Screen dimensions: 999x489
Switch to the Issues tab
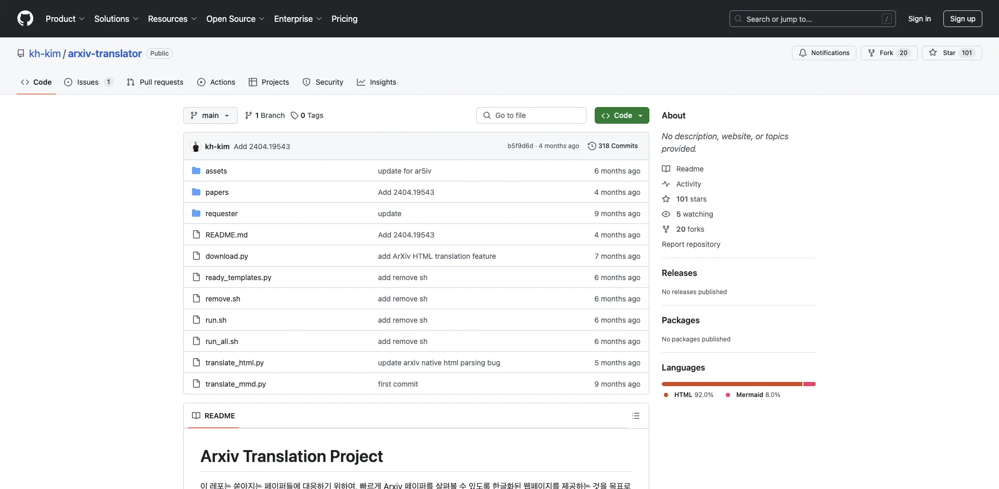[88, 82]
